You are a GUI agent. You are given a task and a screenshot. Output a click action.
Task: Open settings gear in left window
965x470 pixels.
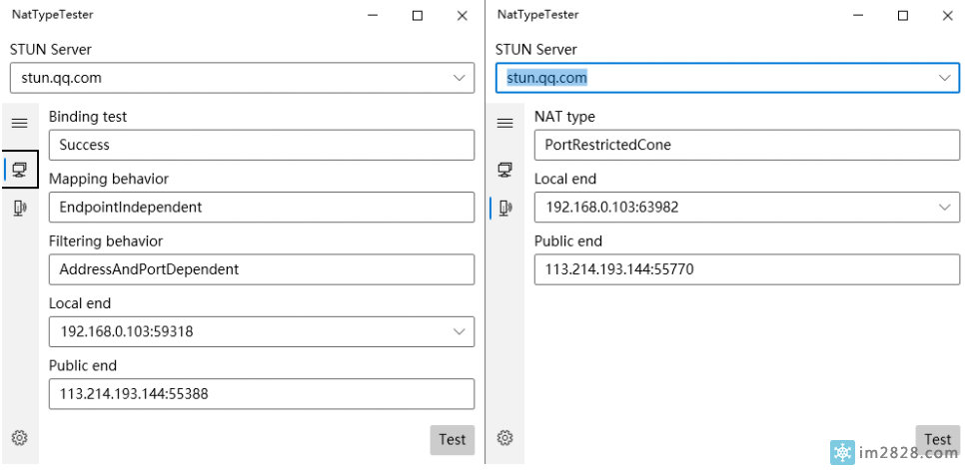coord(20,438)
